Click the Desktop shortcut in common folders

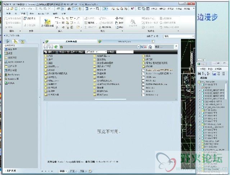(x=9, y=53)
